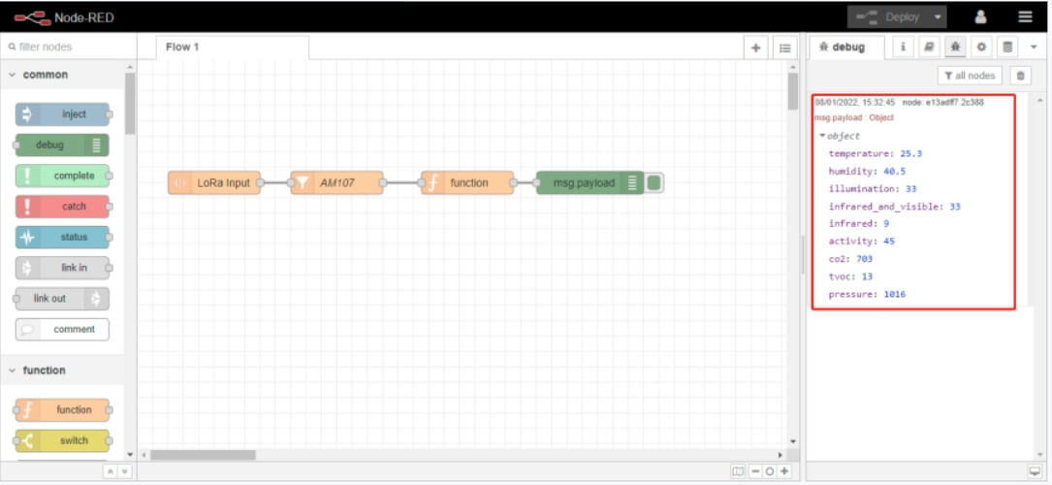Image resolution: width=1052 pixels, height=485 pixels.
Task: Open the hamburger main menu
Action: [x=1025, y=16]
